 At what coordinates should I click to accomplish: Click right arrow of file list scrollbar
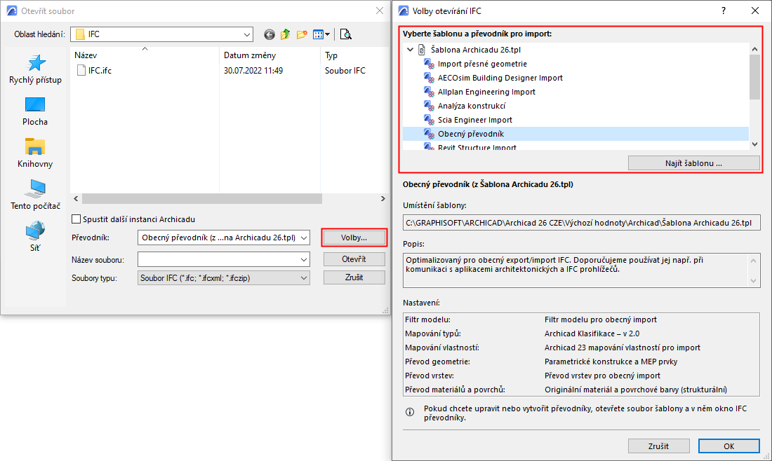coord(383,198)
